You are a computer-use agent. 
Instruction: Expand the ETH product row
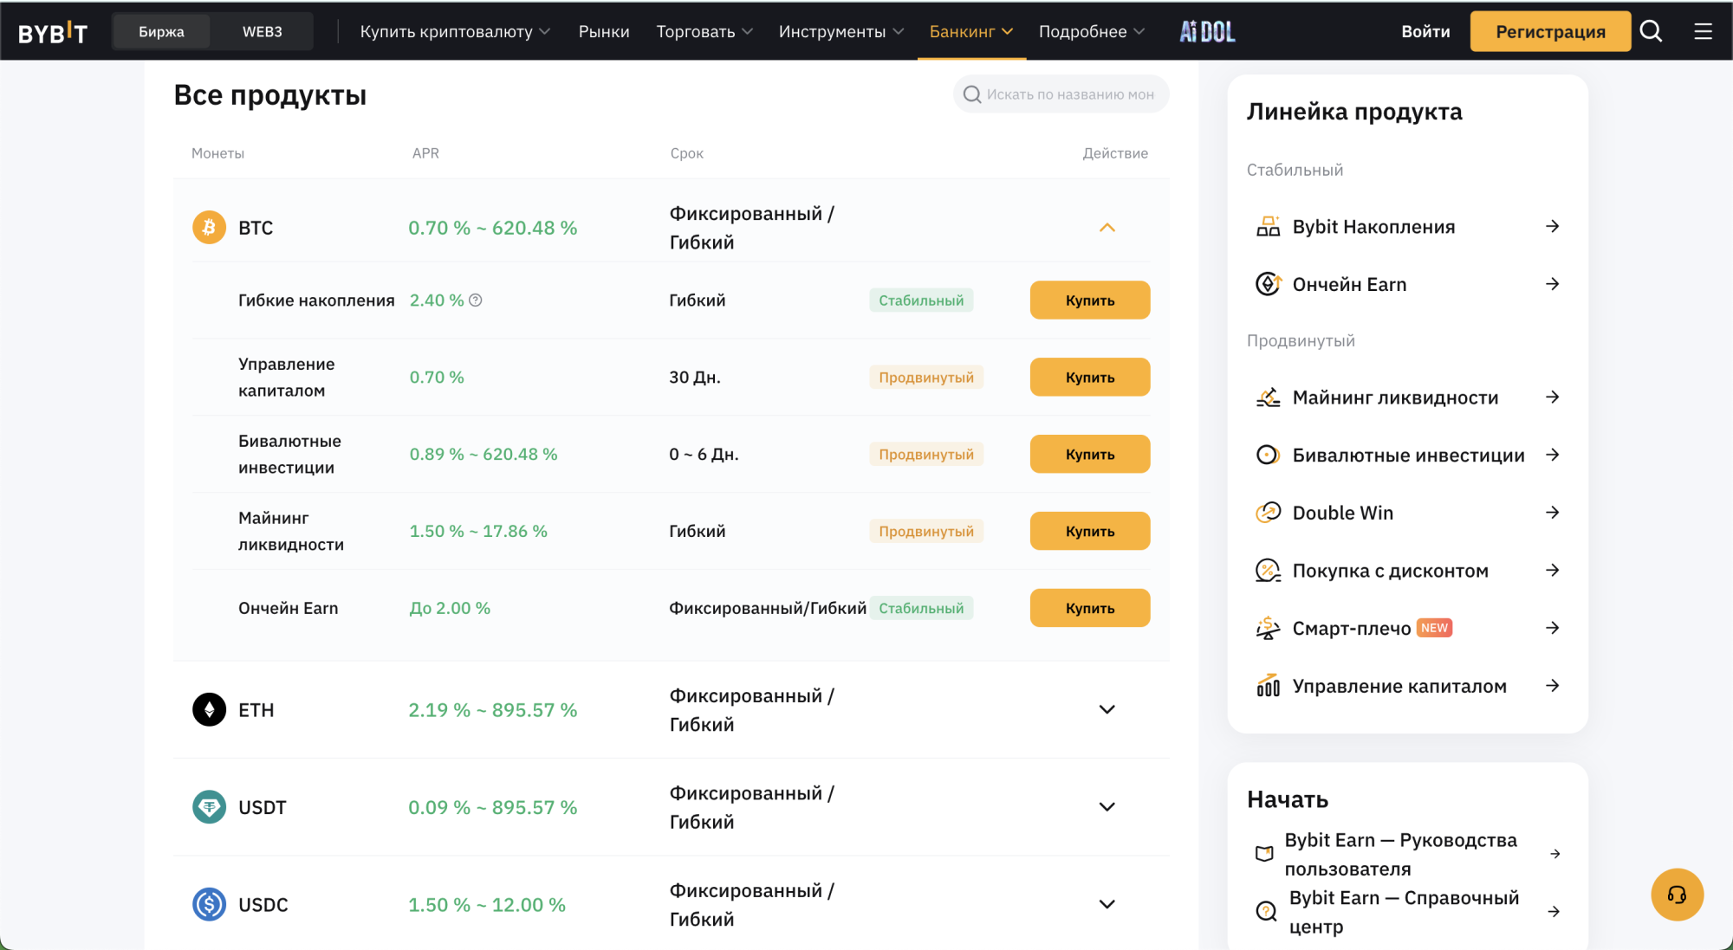pos(1107,710)
